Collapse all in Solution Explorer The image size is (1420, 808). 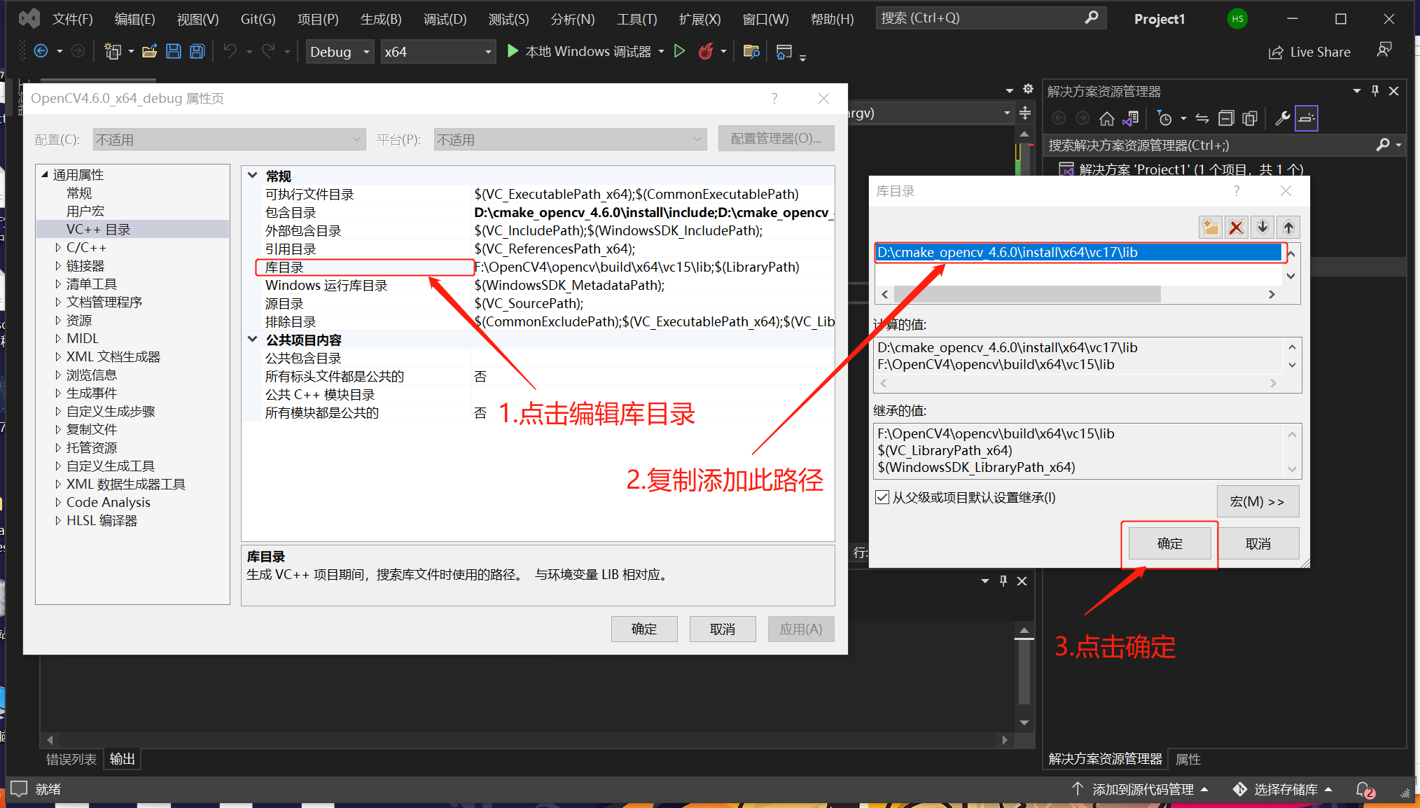tap(1226, 118)
